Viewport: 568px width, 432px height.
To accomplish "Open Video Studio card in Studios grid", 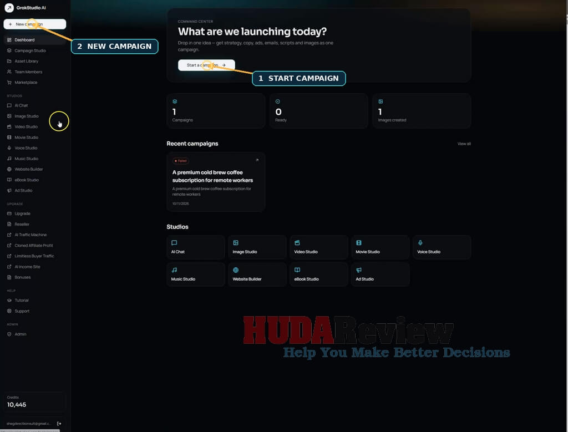I will click(319, 247).
